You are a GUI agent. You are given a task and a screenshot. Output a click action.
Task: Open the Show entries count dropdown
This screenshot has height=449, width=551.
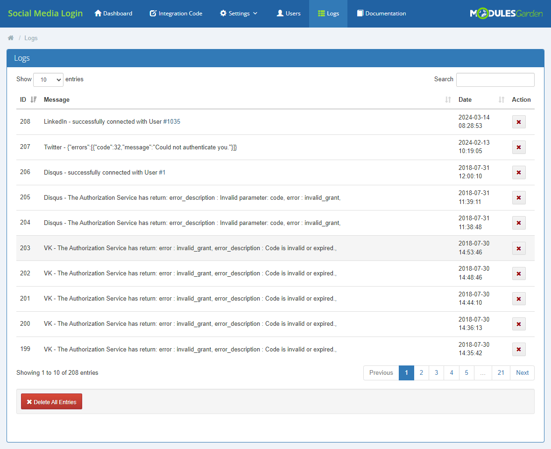point(48,80)
